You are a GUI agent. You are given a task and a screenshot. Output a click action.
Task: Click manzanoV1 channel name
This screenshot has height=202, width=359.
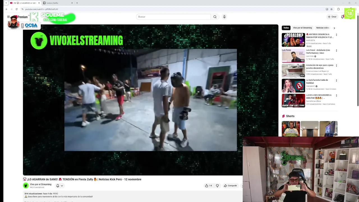tap(310, 86)
